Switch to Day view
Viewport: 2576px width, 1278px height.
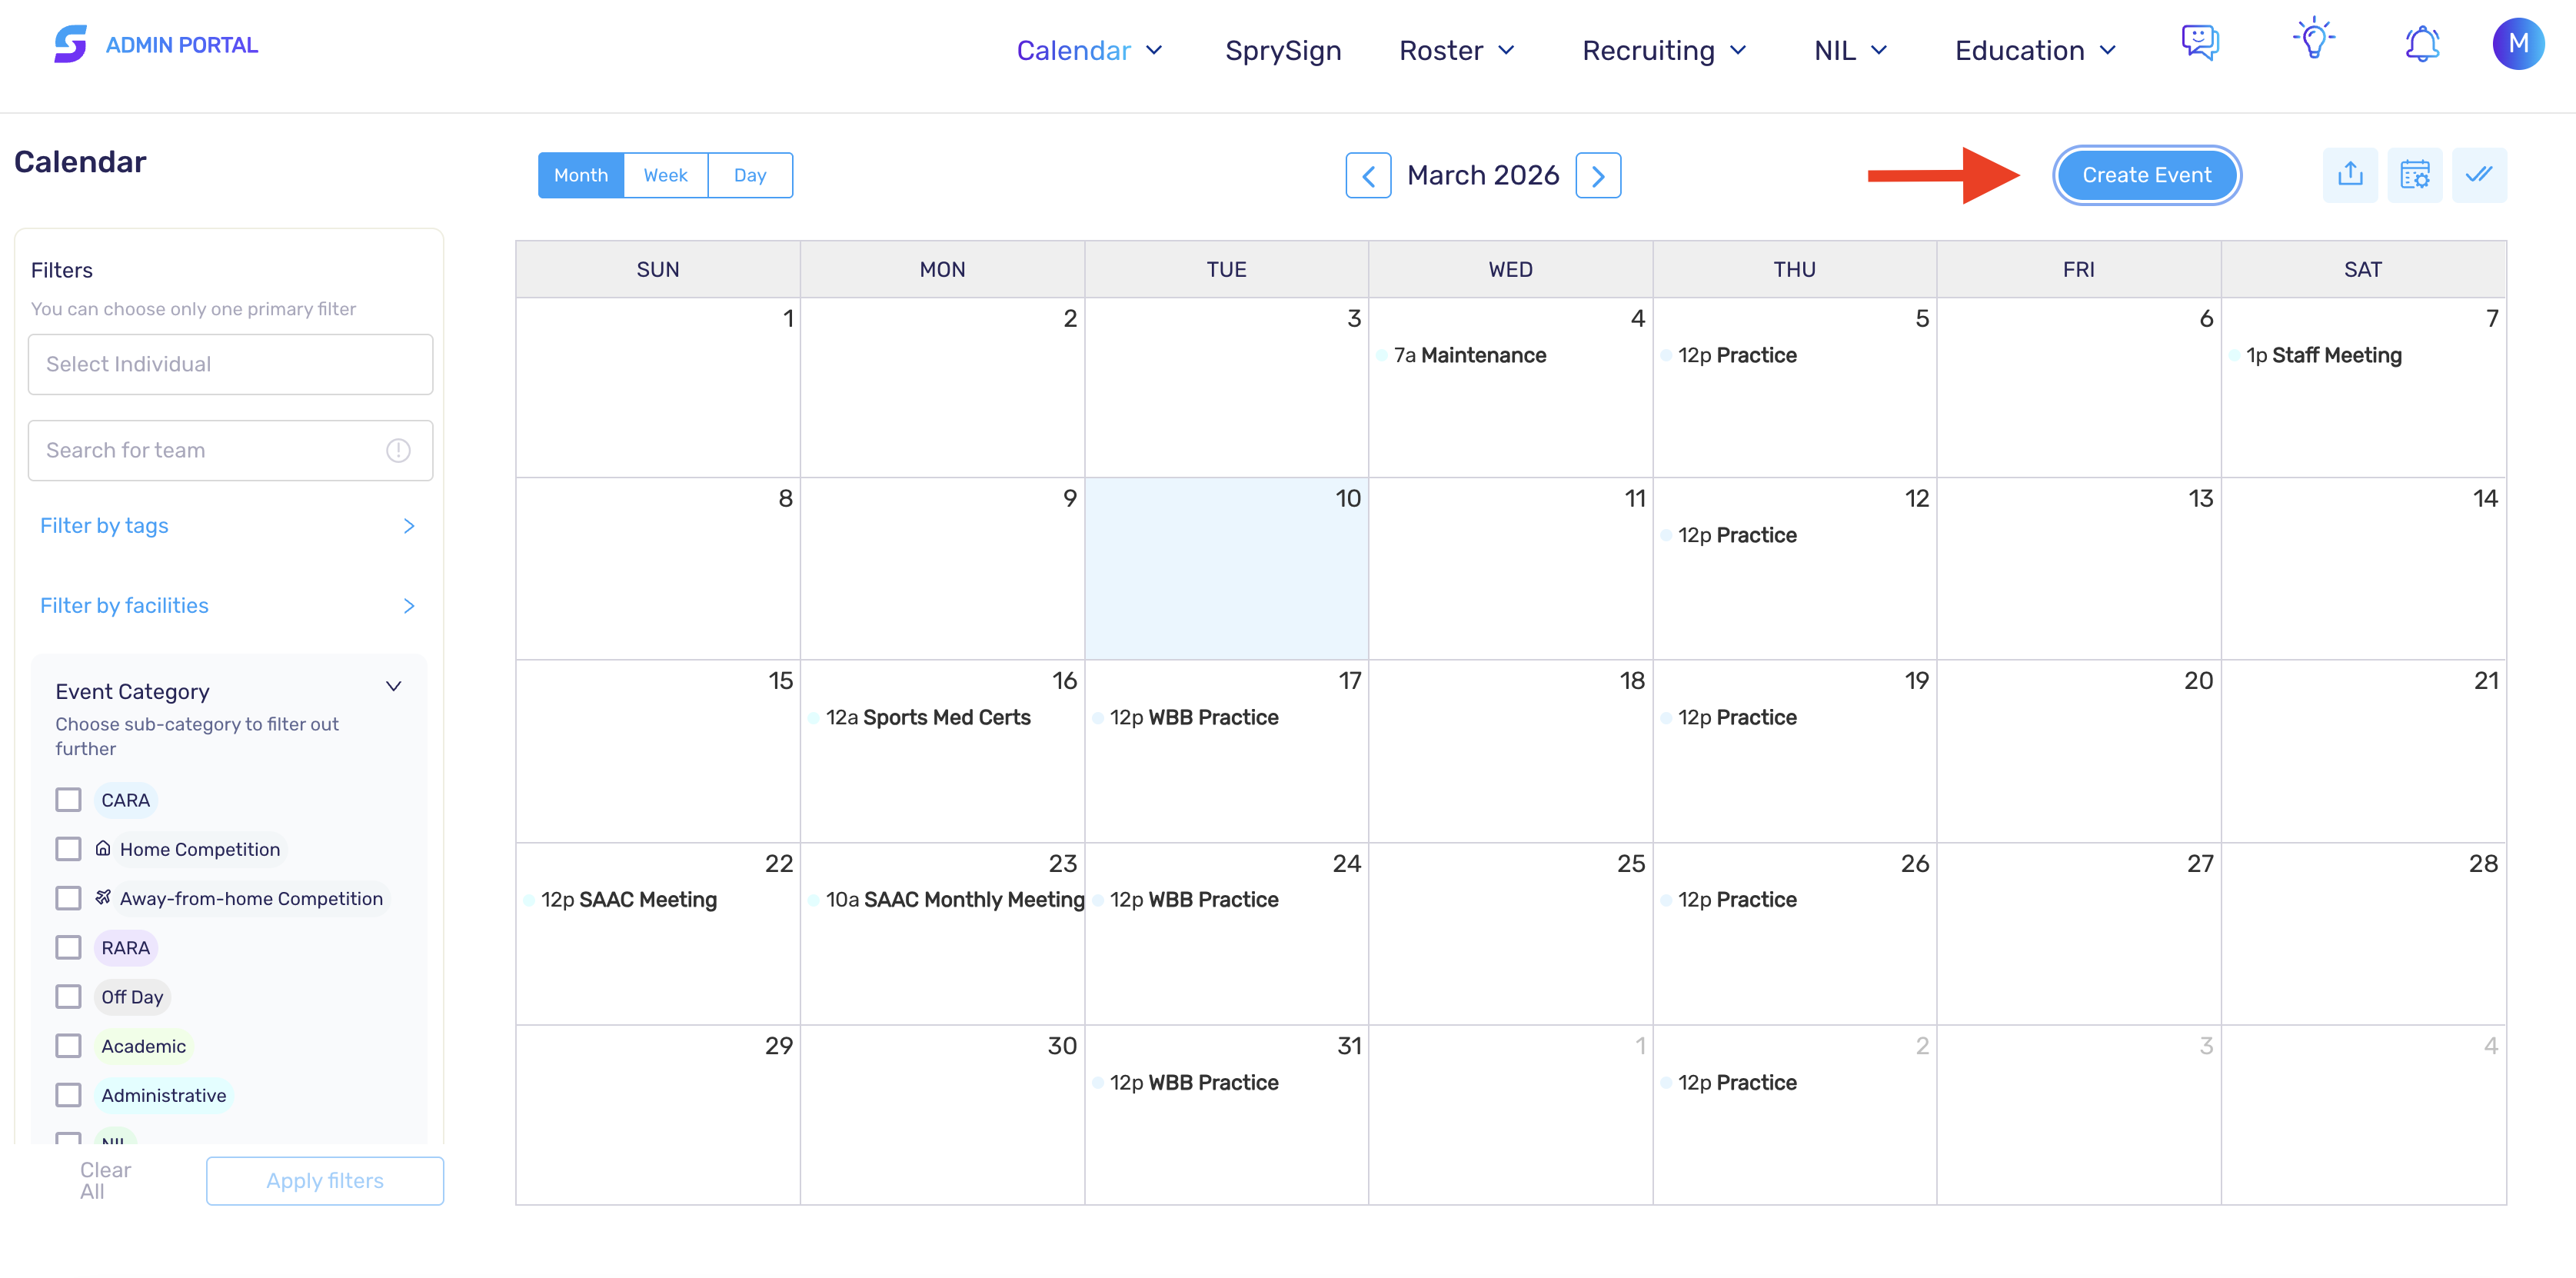pos(750,176)
